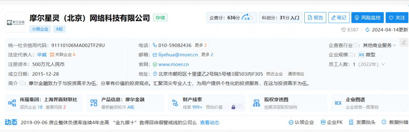This screenshot has width=409, height=132.
Task: Click the view count icon beside 8387
Action: (x=343, y=30)
